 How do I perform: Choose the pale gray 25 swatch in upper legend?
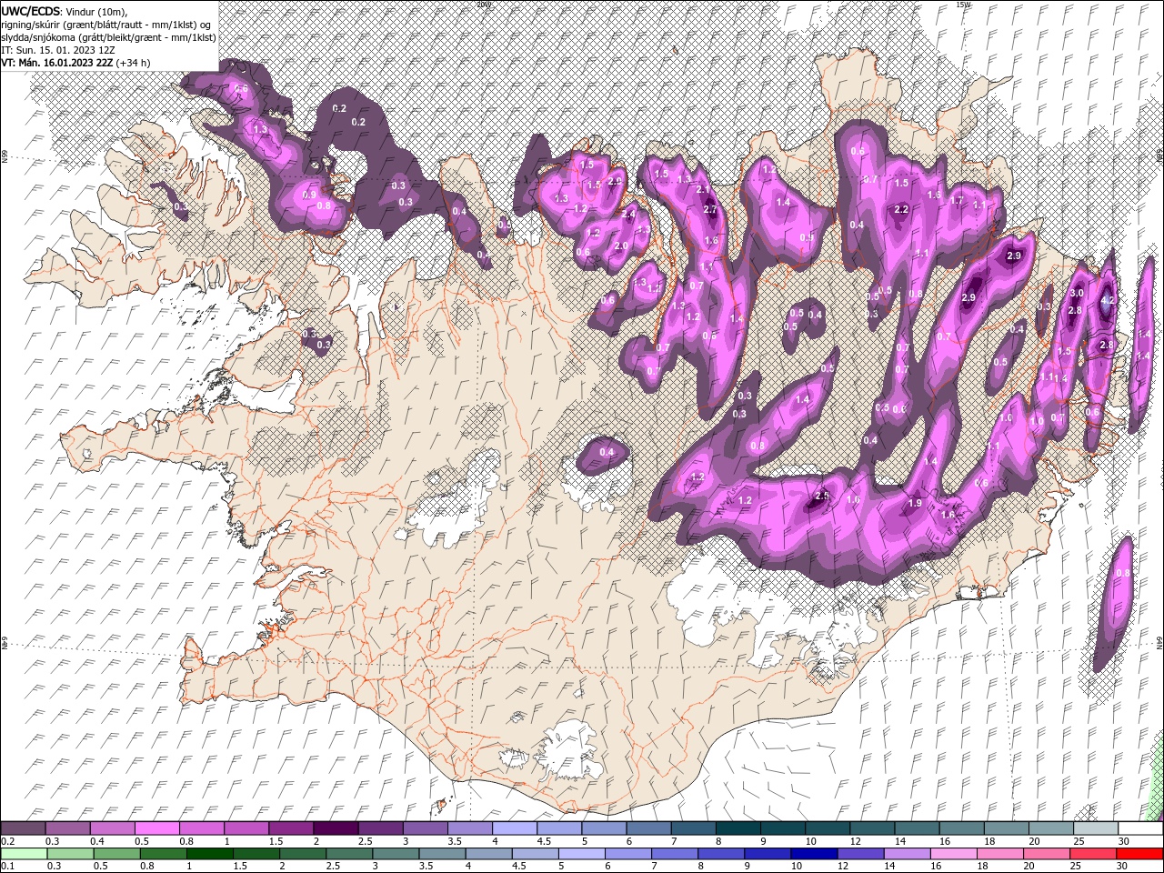coord(1096,828)
